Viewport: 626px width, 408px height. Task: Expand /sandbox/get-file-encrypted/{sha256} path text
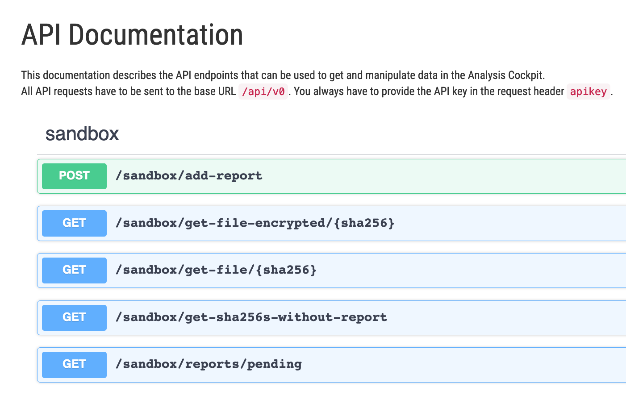255,223
